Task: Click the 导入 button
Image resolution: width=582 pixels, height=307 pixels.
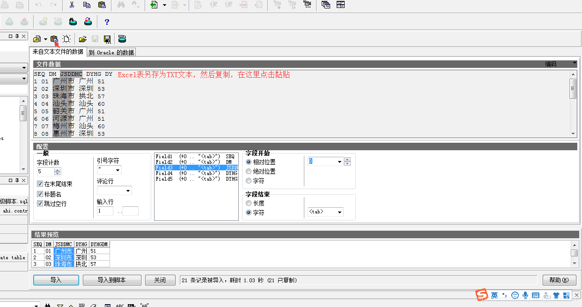Action: pos(56,280)
